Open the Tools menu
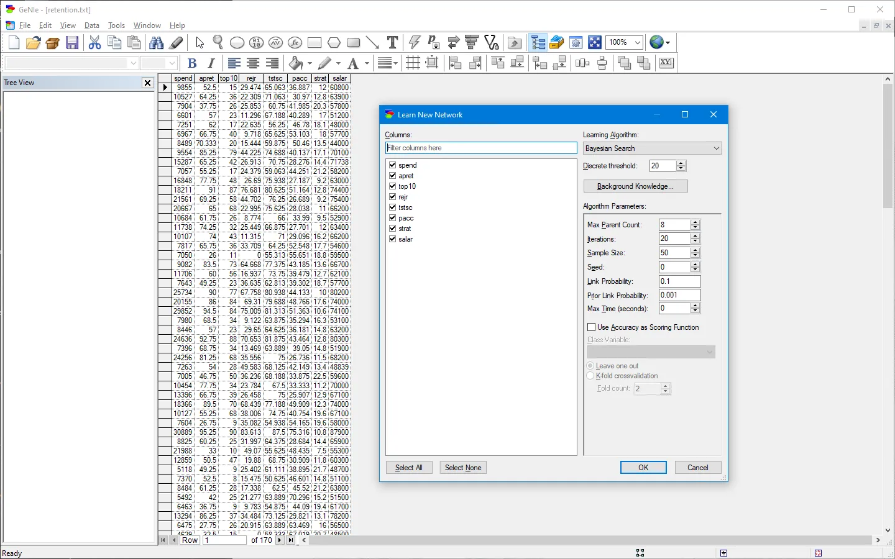The image size is (895, 559). (116, 25)
